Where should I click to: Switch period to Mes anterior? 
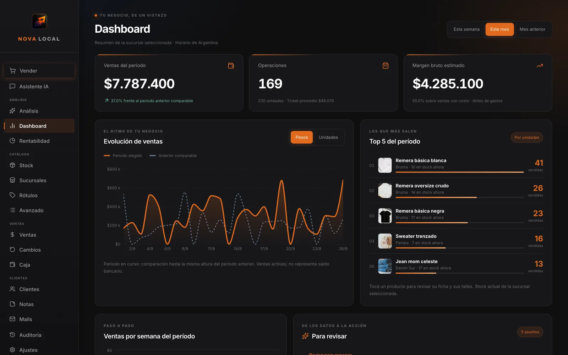[x=532, y=29]
